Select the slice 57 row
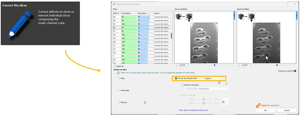 pos(141,45)
